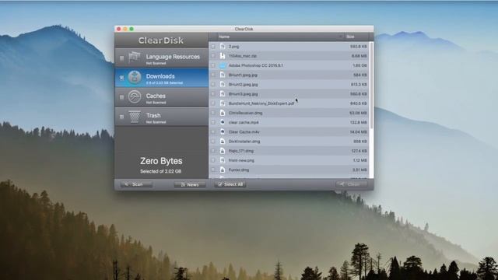Check the box for Bhunt2.jpeg.jpg

tap(213, 85)
